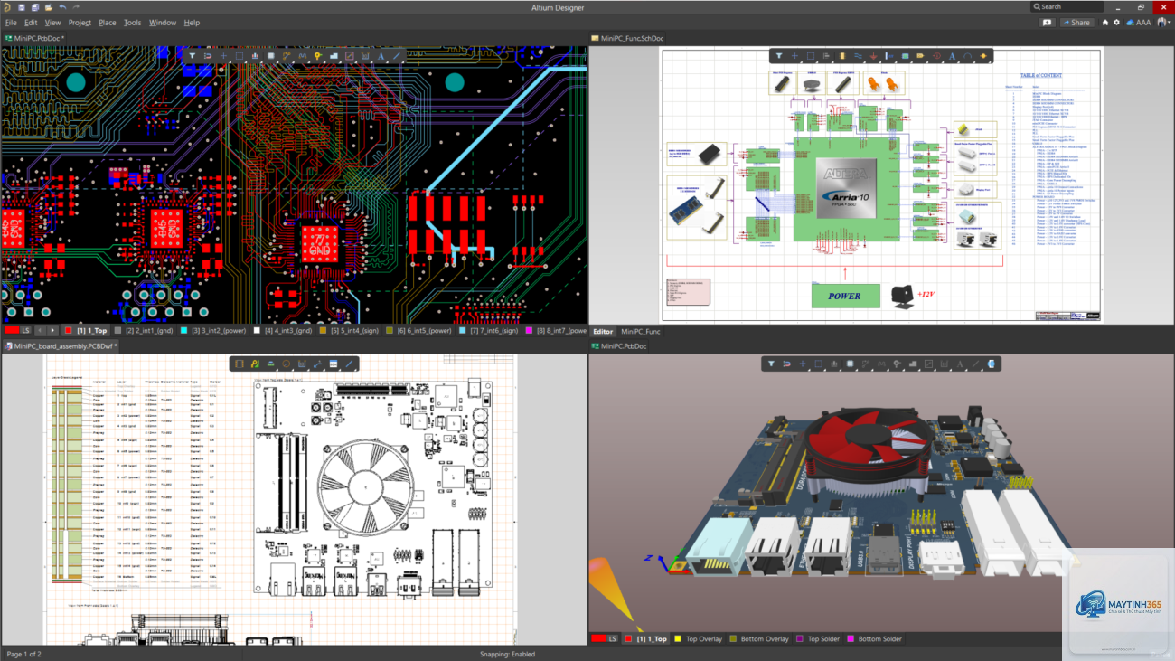Image resolution: width=1175 pixels, height=661 pixels.
Task: Select the line tool in Draftsman assembly toolbar
Action: point(349,364)
